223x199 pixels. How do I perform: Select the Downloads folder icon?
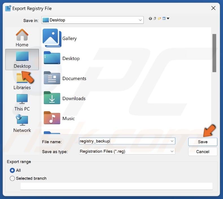(x=52, y=98)
